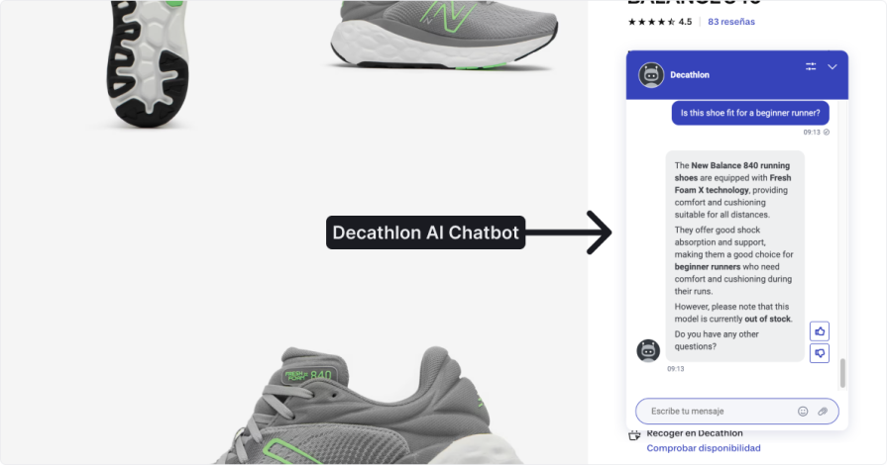Focus the Escribe tu mensaje input field
887x465 pixels.
[x=737, y=412]
